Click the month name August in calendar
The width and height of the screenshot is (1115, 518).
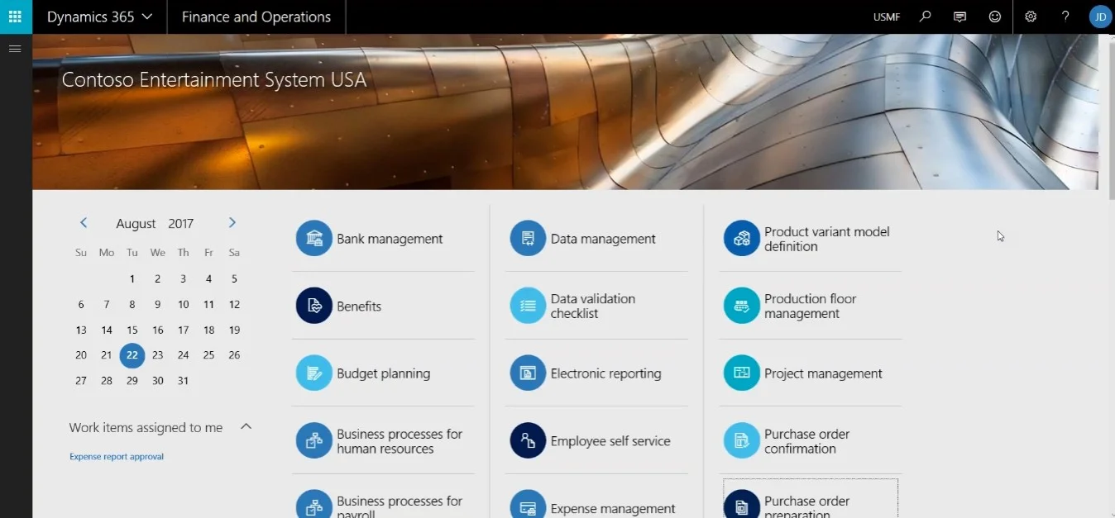[x=136, y=224]
